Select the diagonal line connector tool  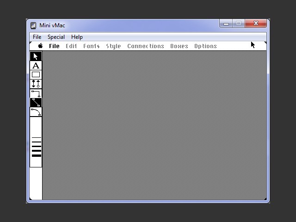pyautogui.click(x=36, y=103)
